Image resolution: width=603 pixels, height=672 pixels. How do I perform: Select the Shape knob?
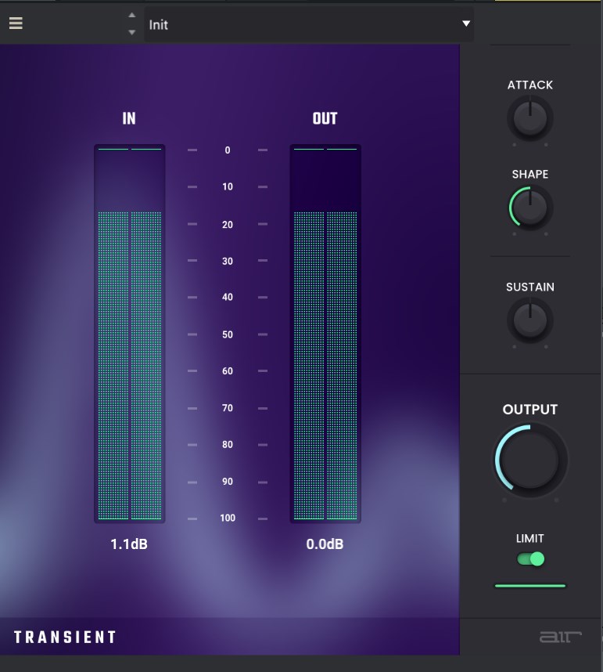click(530, 208)
